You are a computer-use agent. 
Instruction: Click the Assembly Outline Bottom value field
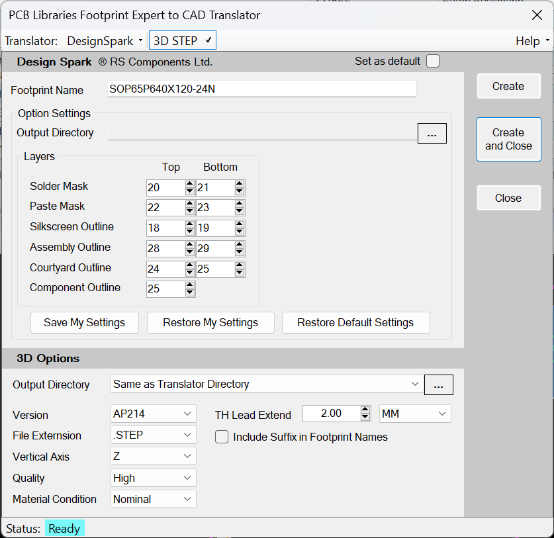pyautogui.click(x=215, y=248)
